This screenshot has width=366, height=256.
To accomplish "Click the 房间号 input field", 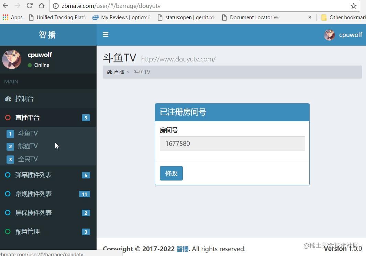I will [232, 144].
